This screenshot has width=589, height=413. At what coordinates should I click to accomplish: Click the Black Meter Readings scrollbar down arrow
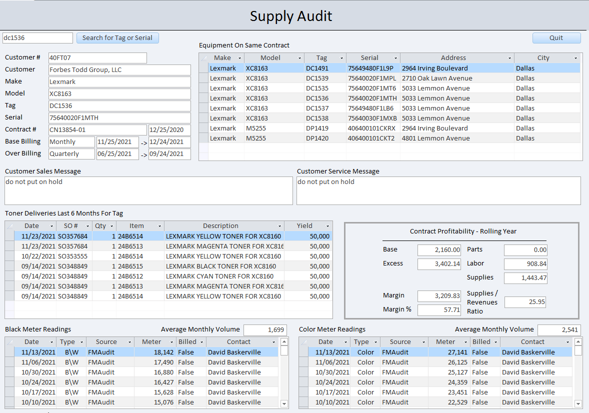(285, 404)
